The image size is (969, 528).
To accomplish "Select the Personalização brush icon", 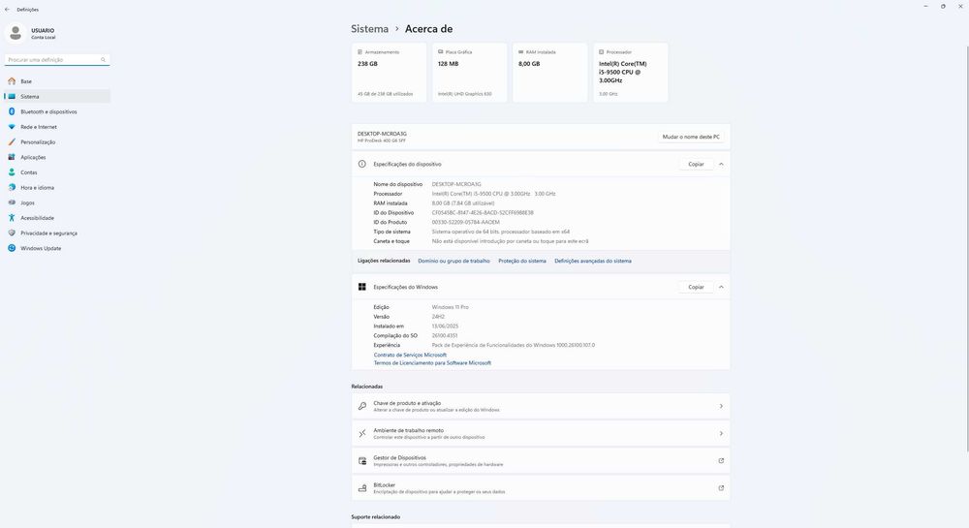I will 12,142.
